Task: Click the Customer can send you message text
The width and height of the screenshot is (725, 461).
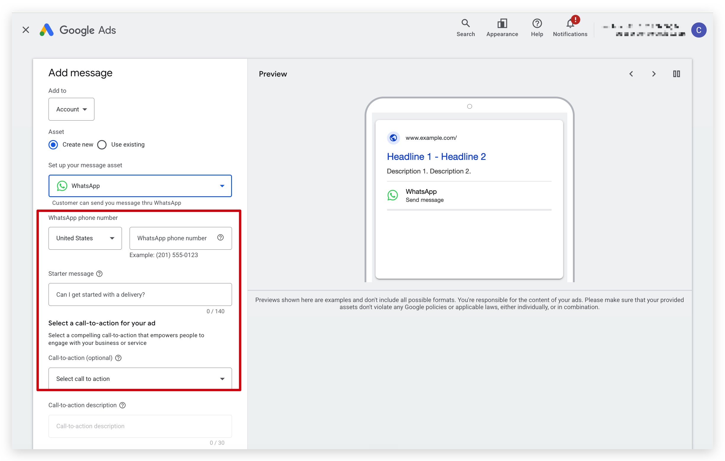Action: point(117,203)
